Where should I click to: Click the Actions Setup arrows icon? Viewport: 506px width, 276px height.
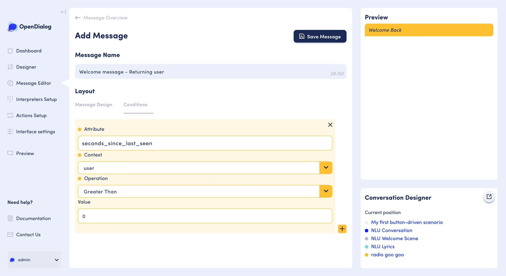coord(10,115)
